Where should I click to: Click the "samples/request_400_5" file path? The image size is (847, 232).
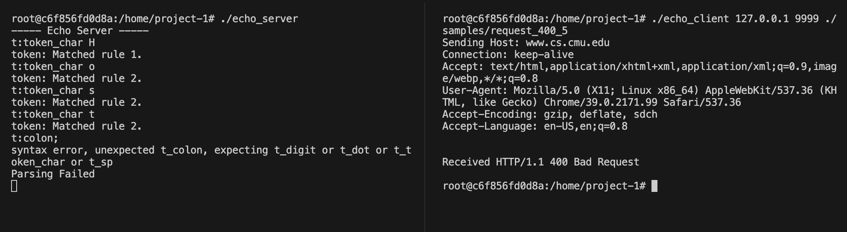[505, 31]
